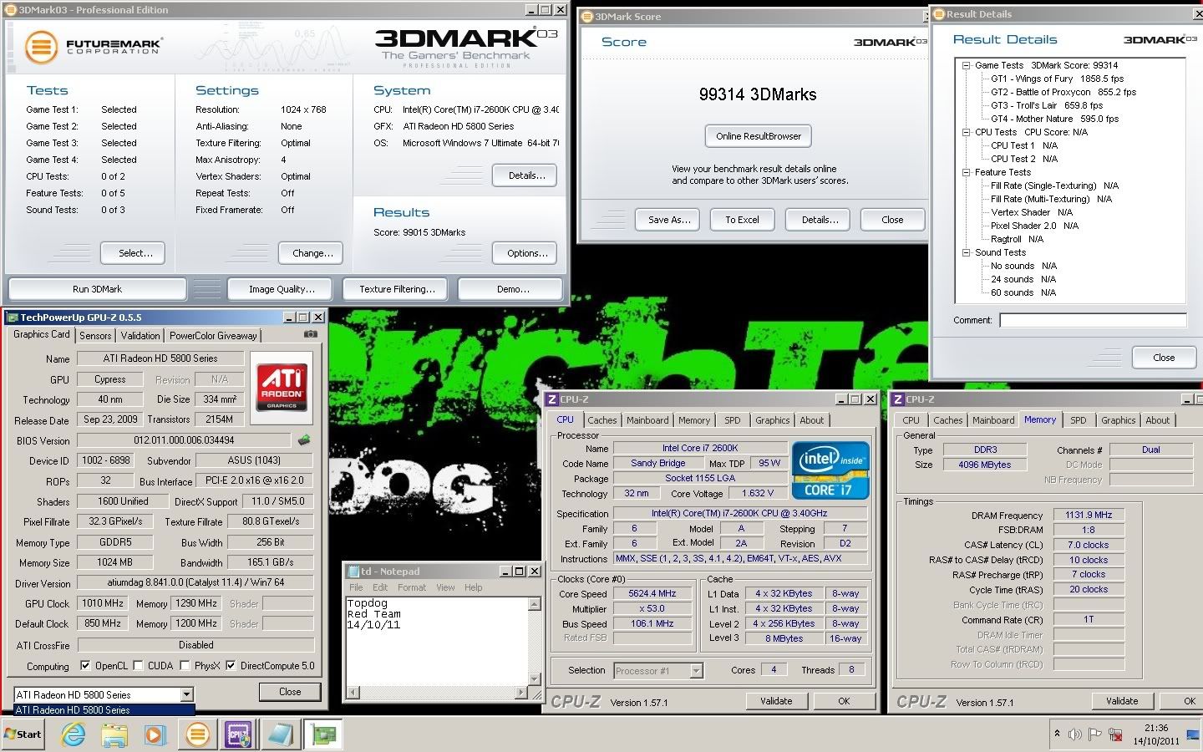1203x752 pixels.
Task: Click the To Excel button
Action: pos(742,220)
